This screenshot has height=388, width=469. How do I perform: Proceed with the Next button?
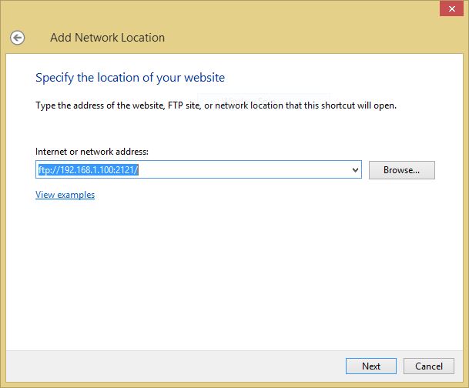click(371, 366)
